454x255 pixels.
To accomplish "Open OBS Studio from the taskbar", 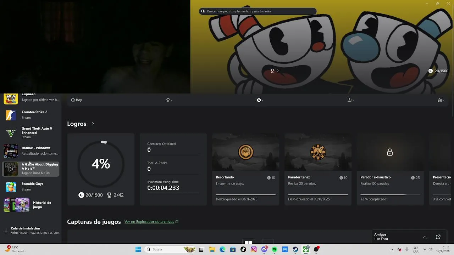I will click(x=316, y=249).
